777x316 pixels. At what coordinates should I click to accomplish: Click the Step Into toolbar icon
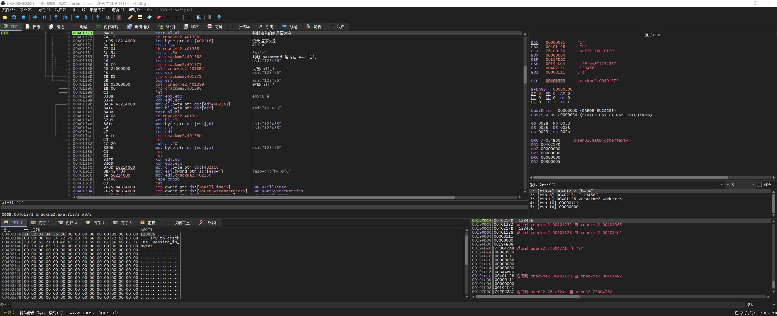[x=56, y=17]
